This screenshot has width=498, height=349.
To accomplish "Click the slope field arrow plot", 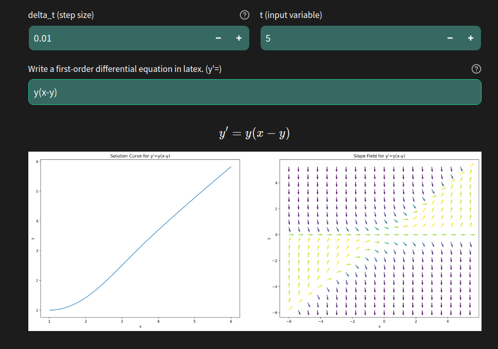I will (x=379, y=238).
